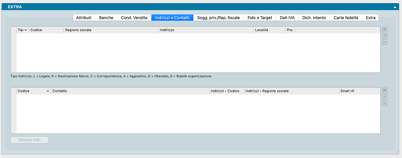Open the Codice column dropdown in the contacts table
Screen dimensions: 402x158
click(x=48, y=91)
